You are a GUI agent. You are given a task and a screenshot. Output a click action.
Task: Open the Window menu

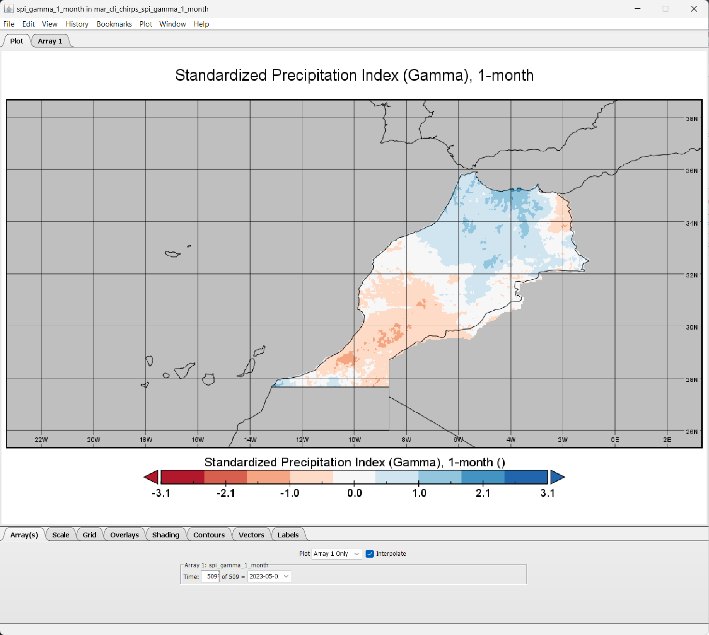[173, 24]
